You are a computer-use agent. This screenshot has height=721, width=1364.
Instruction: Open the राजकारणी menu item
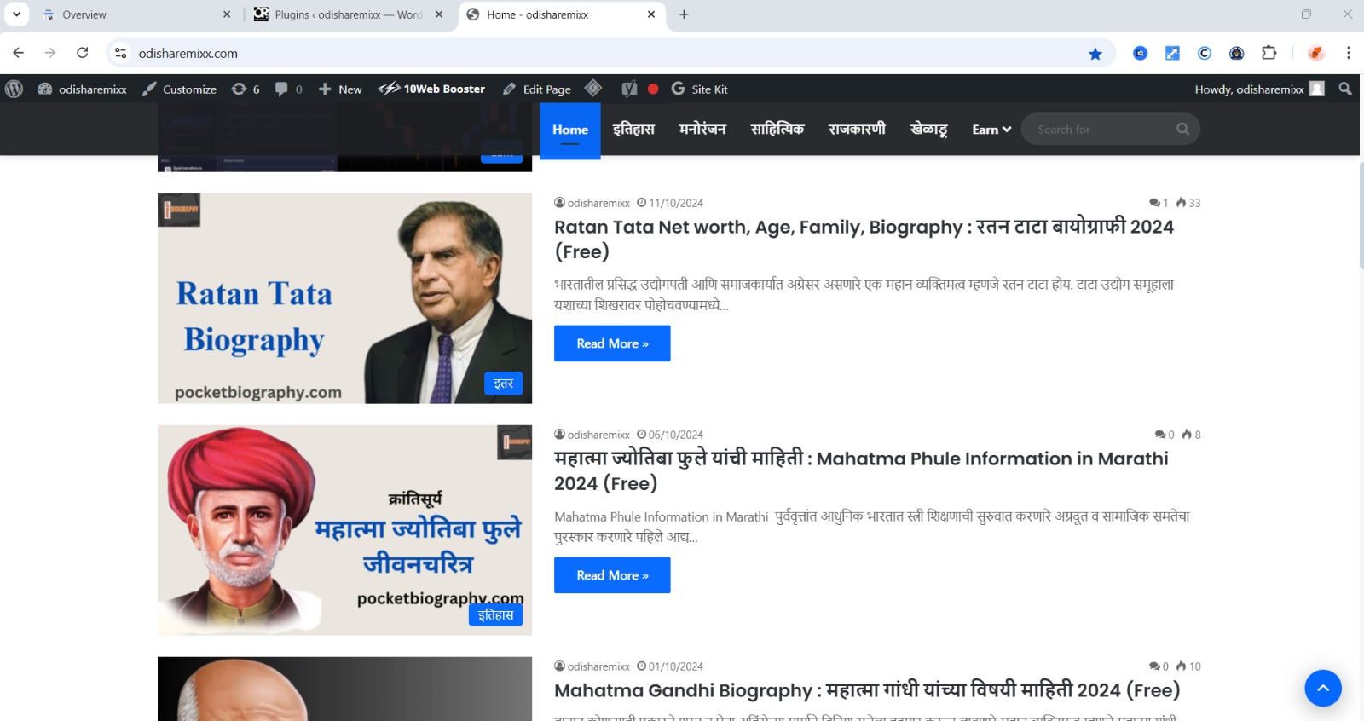point(857,130)
